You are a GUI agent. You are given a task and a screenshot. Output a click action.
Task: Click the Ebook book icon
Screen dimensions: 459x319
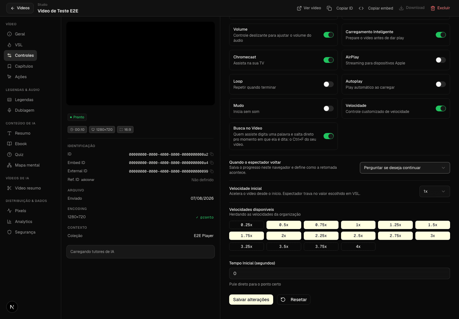pyautogui.click(x=10, y=144)
